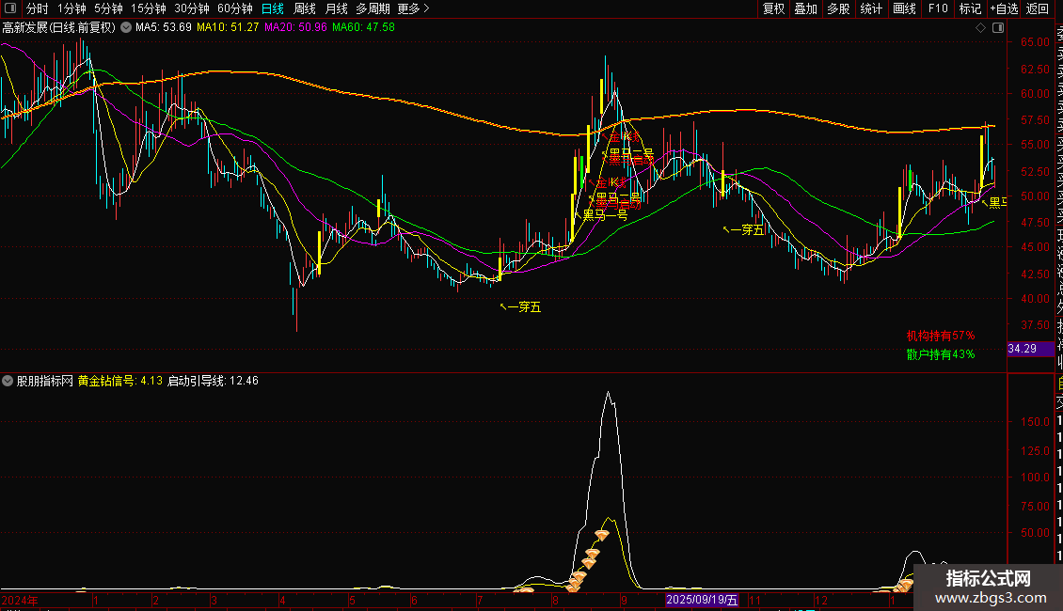1063x611 pixels.
Task: Click the 复权 adjustment button
Action: pos(773,8)
